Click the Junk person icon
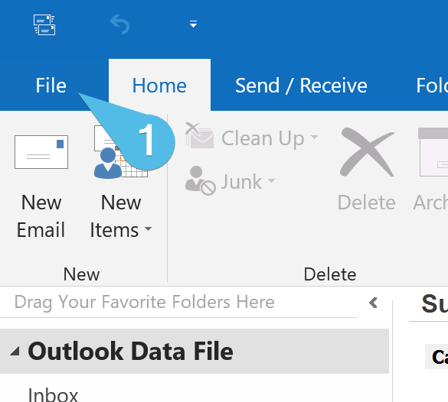The width and height of the screenshot is (448, 402). pyautogui.click(x=200, y=181)
